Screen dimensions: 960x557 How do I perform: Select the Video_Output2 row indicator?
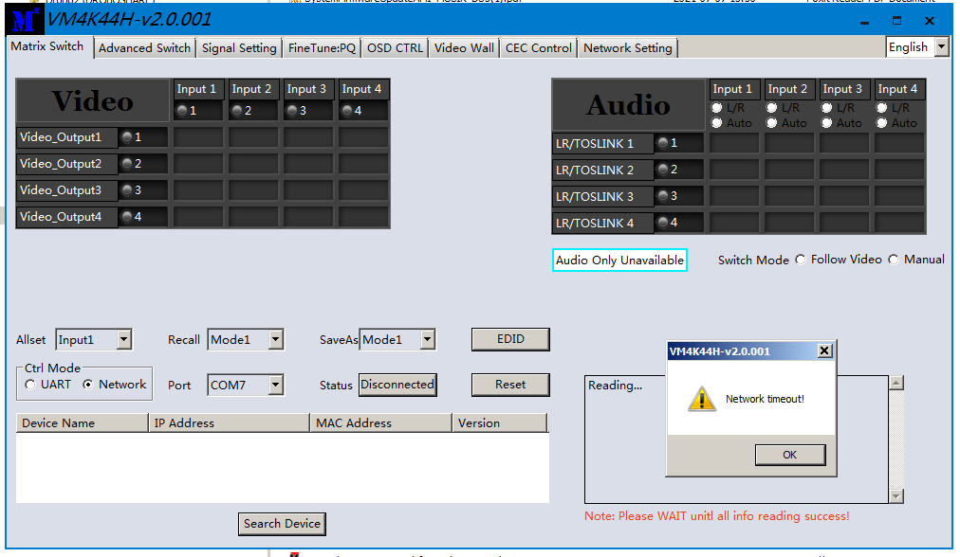[127, 164]
